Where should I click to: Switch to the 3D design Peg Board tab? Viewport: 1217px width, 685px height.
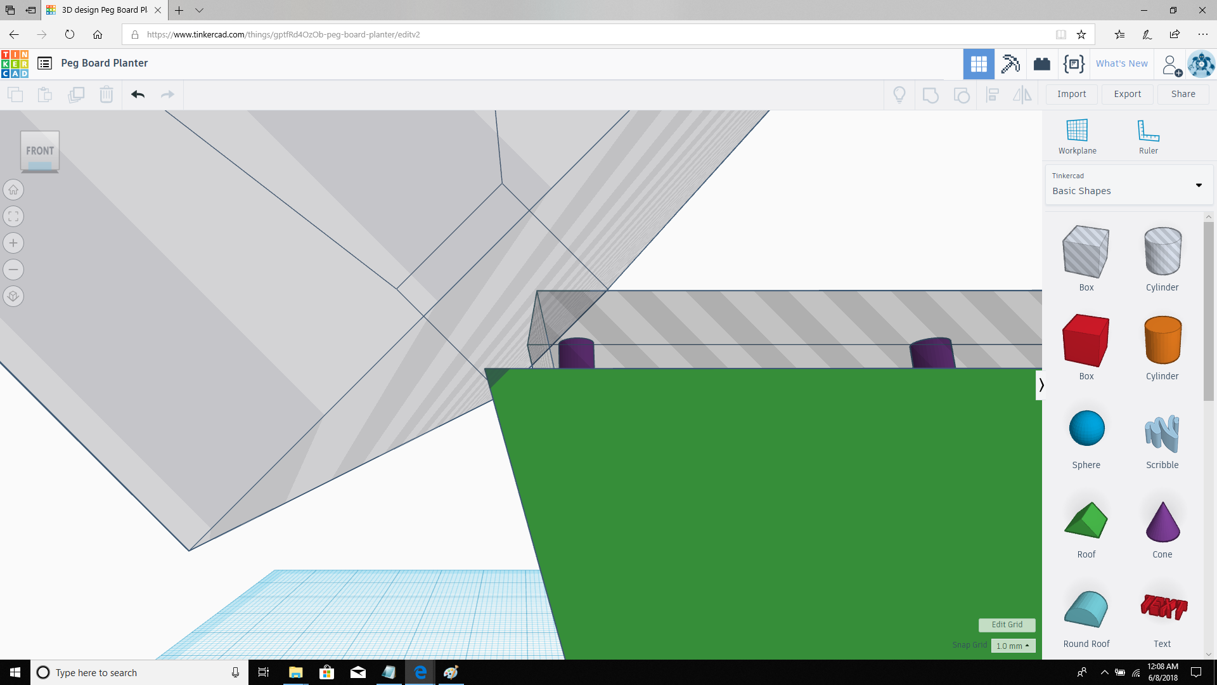point(98,10)
